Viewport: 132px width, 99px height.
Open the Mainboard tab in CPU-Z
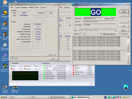tap(25, 8)
